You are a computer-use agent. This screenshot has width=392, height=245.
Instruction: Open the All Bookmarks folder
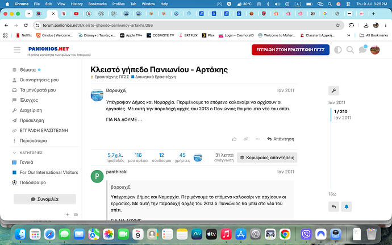click(x=374, y=35)
